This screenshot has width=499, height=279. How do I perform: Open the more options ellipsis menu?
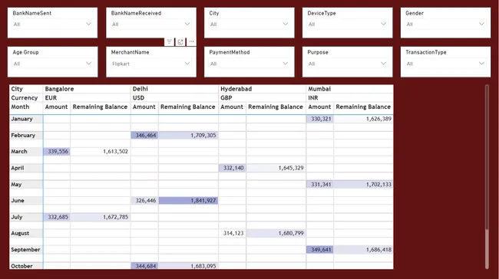[x=191, y=41]
